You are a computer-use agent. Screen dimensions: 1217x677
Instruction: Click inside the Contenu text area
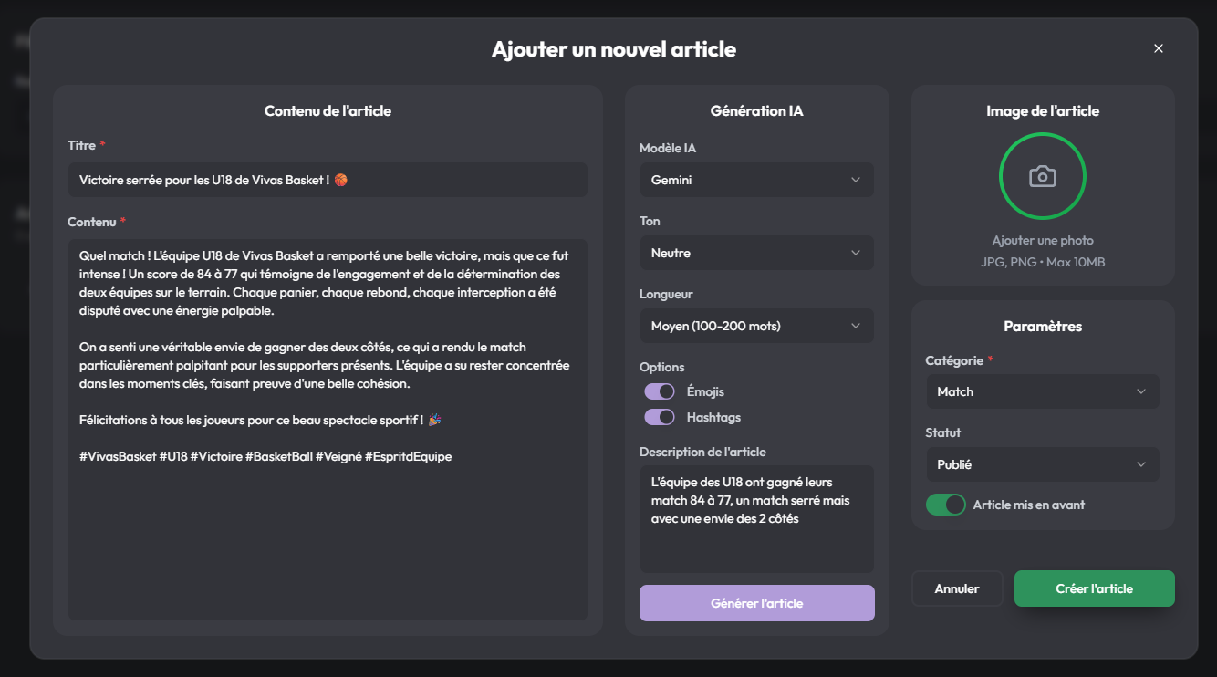coord(328,430)
